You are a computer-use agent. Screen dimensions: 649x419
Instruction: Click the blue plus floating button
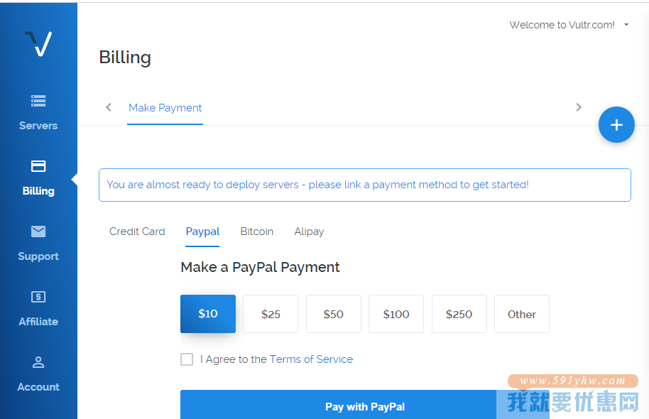pos(616,124)
